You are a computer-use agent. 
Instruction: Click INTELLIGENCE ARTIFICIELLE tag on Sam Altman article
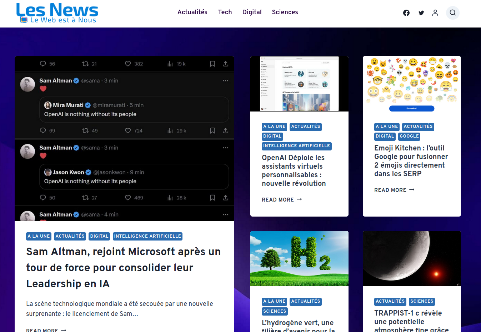(x=147, y=236)
